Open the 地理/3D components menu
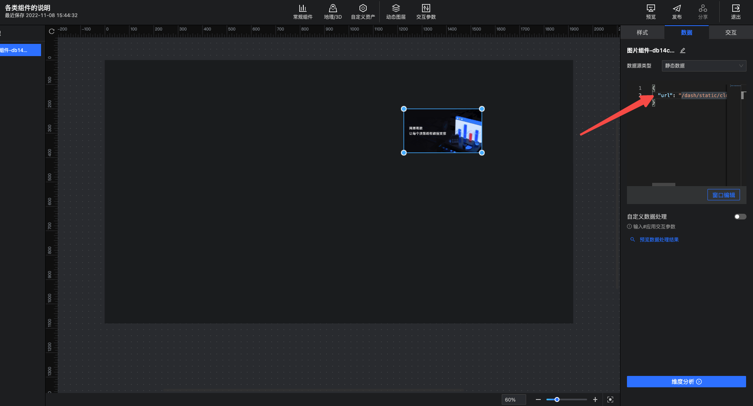The width and height of the screenshot is (753, 406). (x=333, y=12)
